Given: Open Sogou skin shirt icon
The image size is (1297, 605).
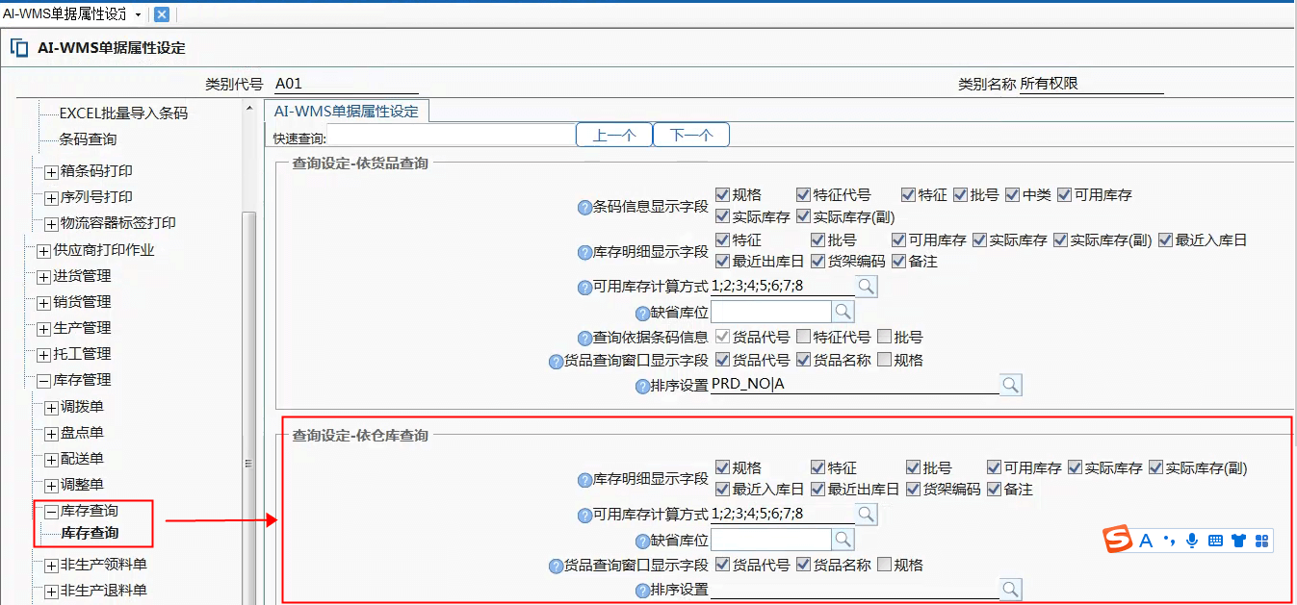Looking at the screenshot, I should (1238, 541).
